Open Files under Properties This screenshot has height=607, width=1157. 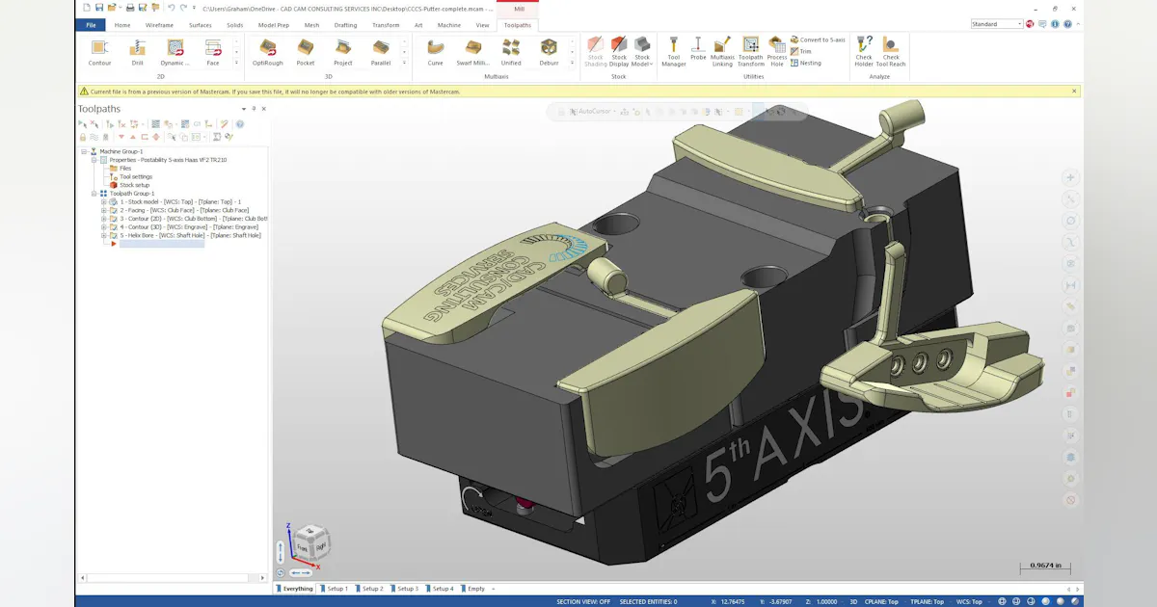125,169
